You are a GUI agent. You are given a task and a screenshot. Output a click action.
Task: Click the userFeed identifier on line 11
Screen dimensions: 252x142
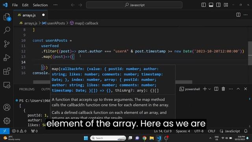(50, 46)
